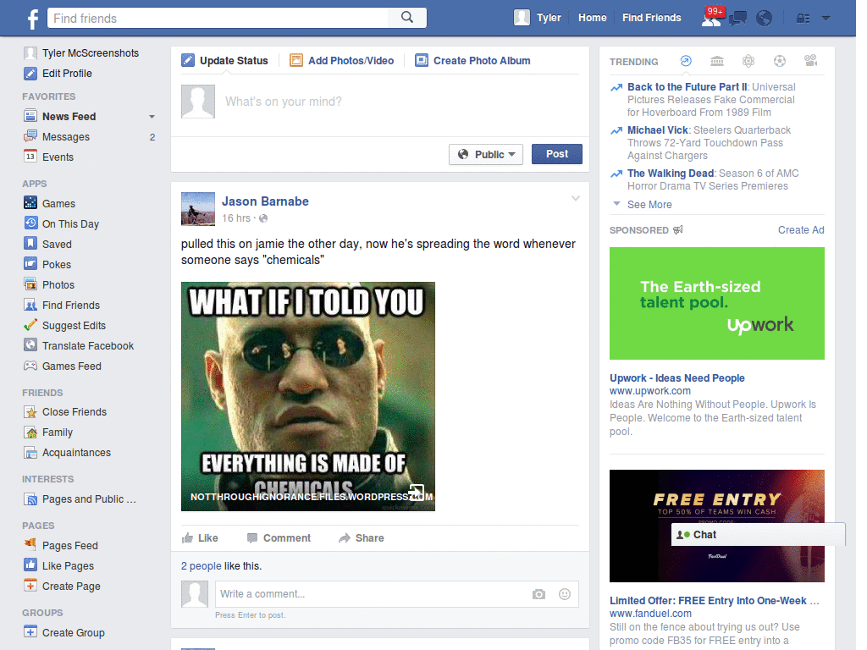Click the Close Friends star icon
Viewport: 867px width, 650px height.
pyautogui.click(x=30, y=412)
